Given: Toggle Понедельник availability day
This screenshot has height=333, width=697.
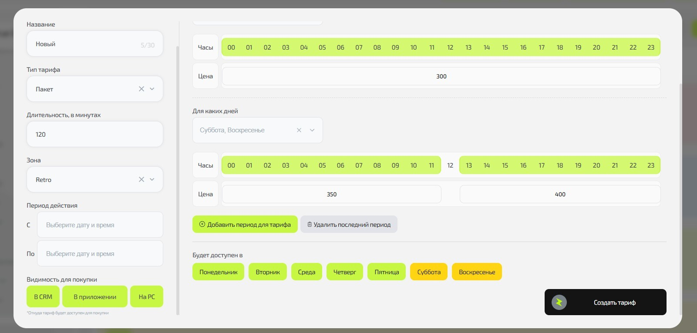Looking at the screenshot, I should [218, 272].
